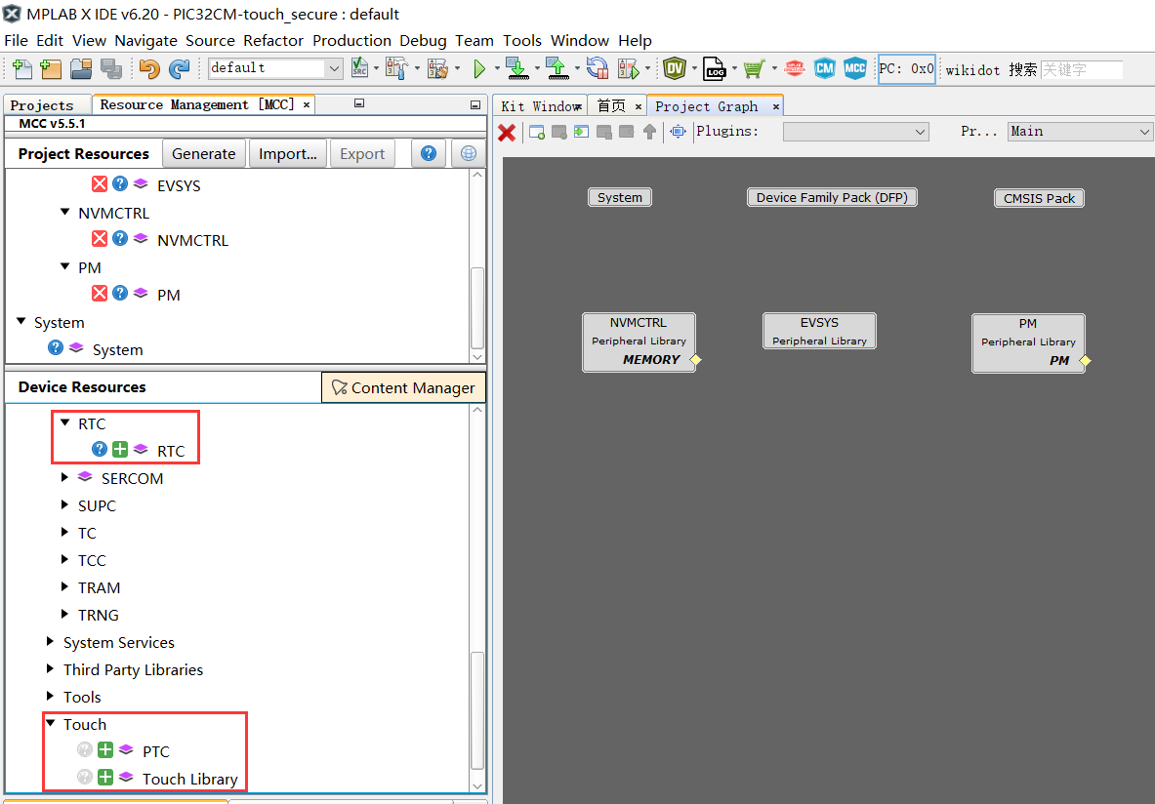
Task: Add Touch Library with green plus icon
Action: click(105, 777)
